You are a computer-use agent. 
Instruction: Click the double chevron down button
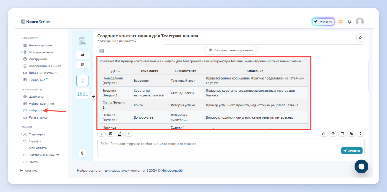(101, 134)
